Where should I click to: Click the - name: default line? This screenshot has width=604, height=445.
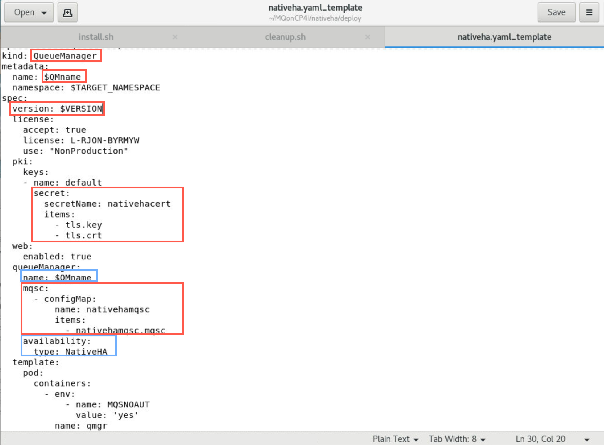coord(63,183)
